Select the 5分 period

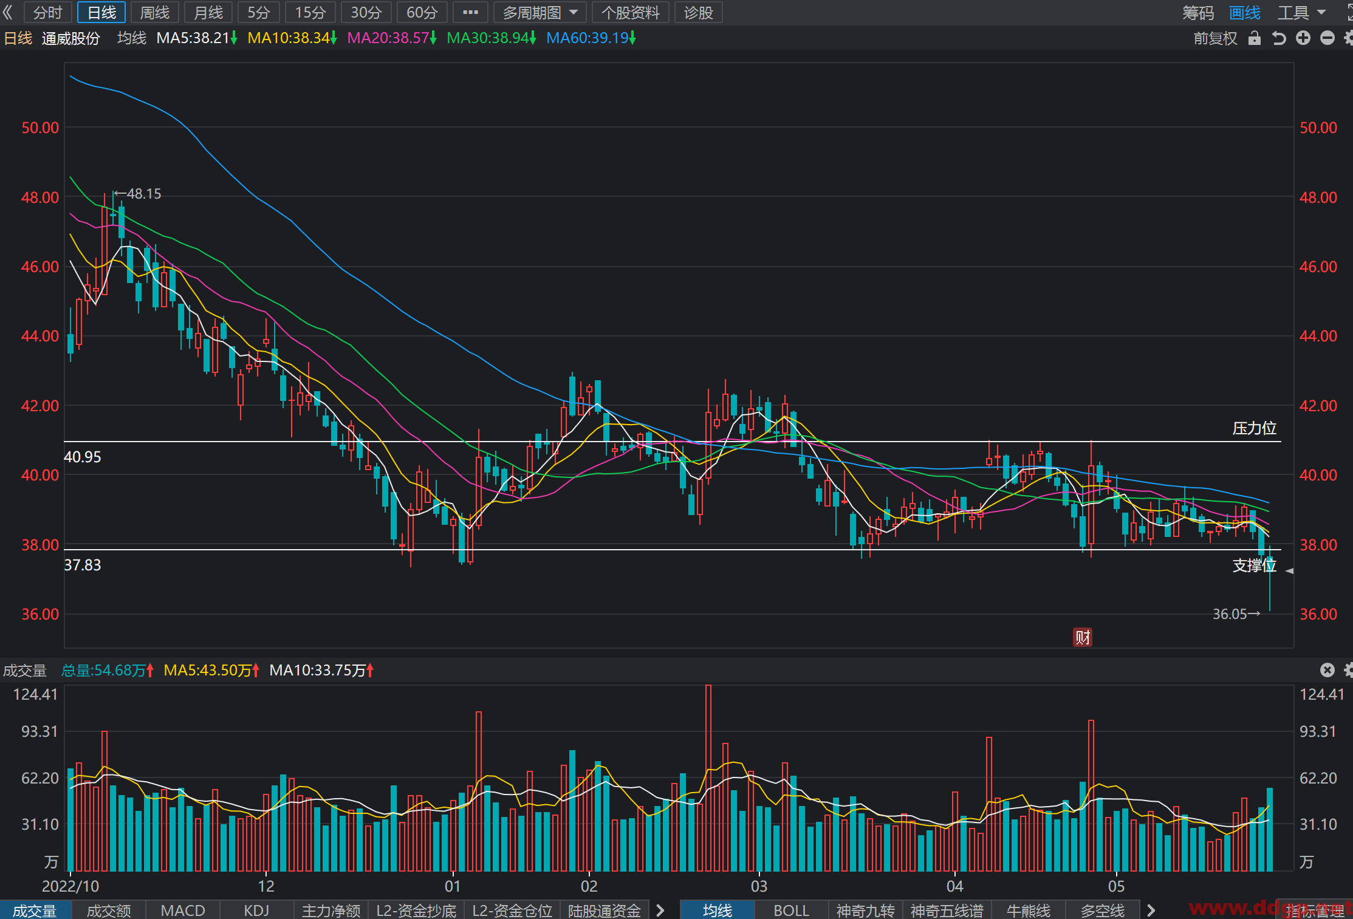point(259,12)
